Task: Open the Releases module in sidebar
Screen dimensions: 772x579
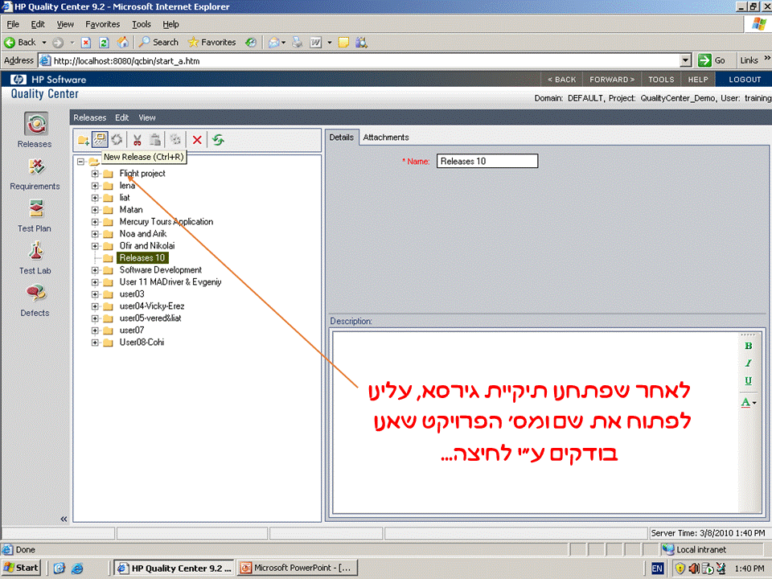Action: tap(35, 130)
